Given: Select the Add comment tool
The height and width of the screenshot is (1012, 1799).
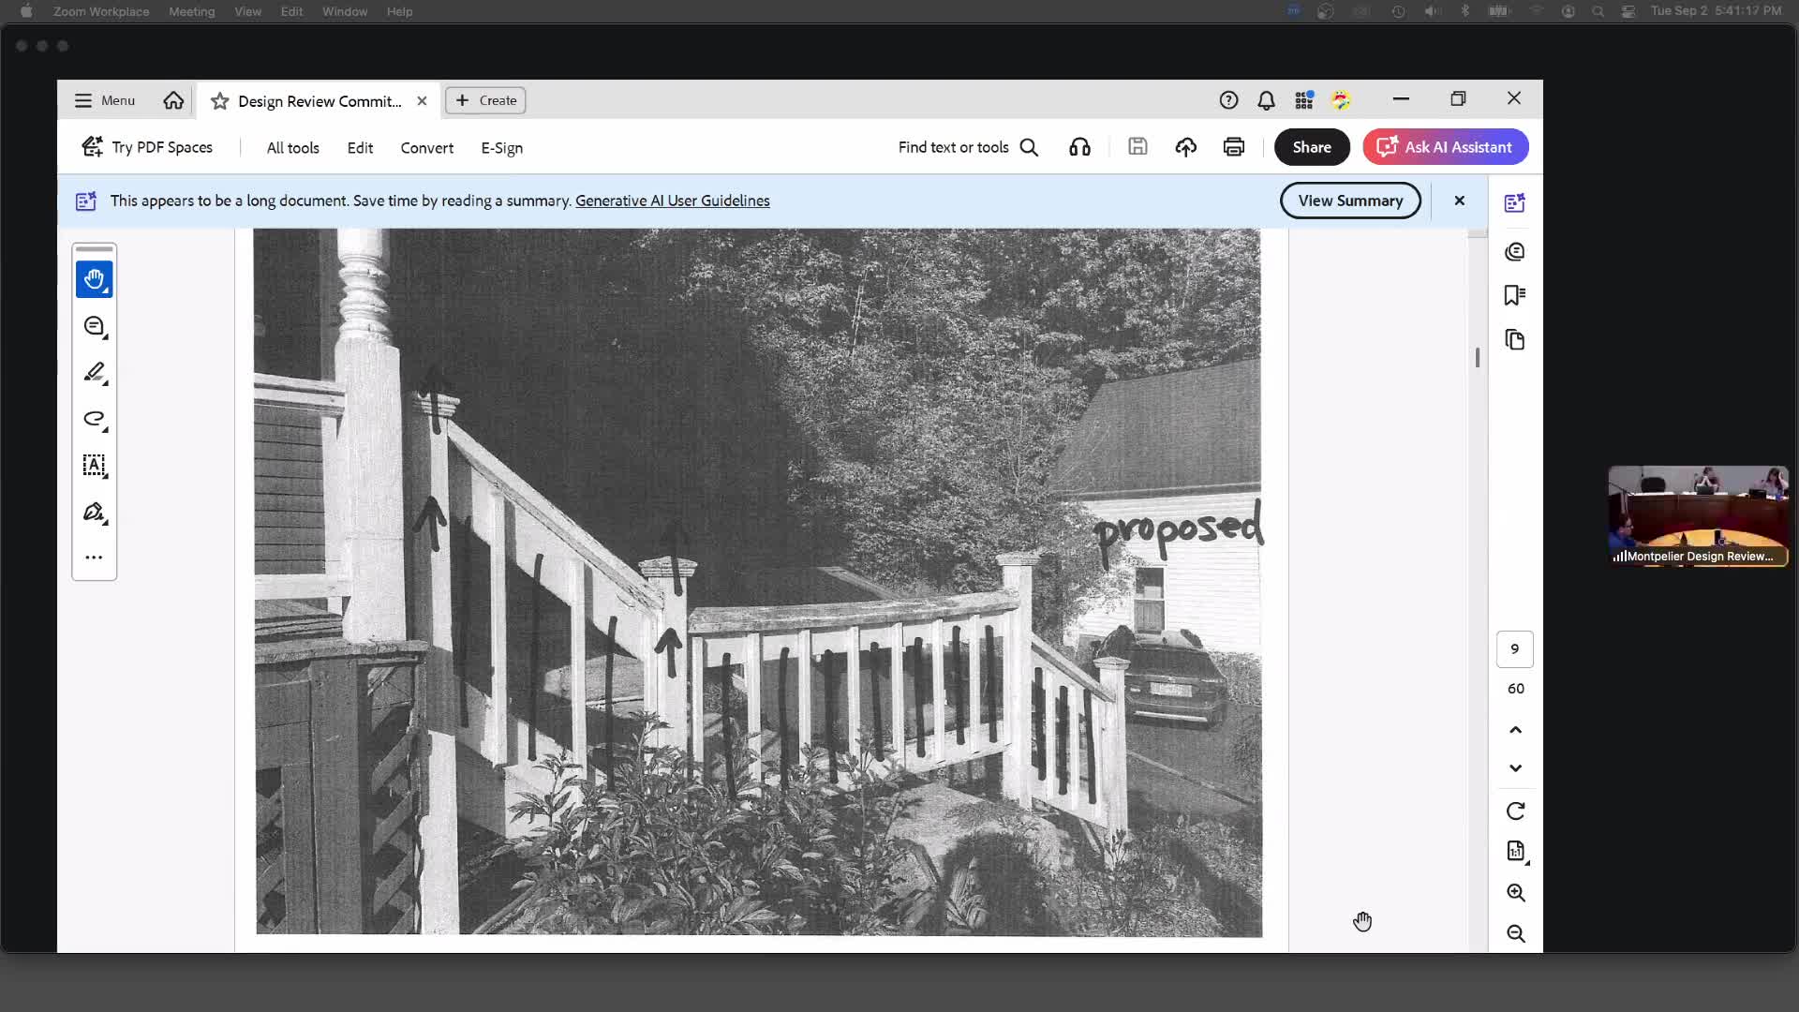Looking at the screenshot, I should (x=94, y=326).
